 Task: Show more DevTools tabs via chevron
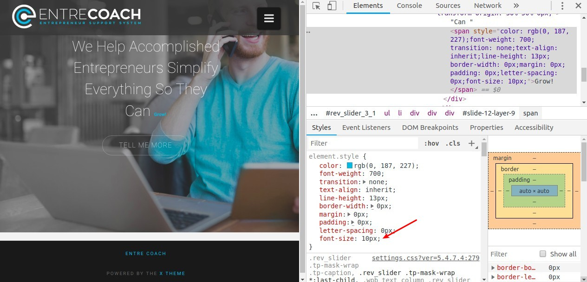tap(516, 6)
